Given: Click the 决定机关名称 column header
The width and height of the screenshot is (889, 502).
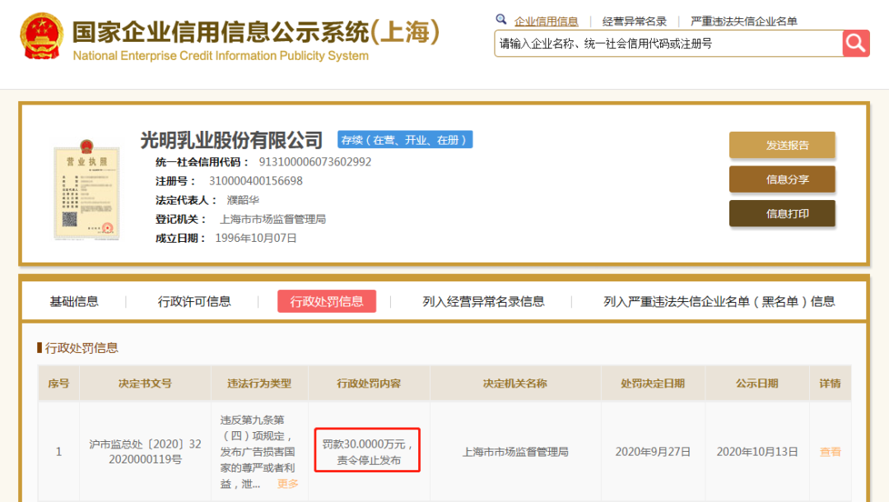Looking at the screenshot, I should (514, 383).
